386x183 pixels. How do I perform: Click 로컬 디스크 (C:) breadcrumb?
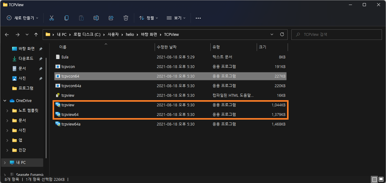pyautogui.click(x=87, y=35)
